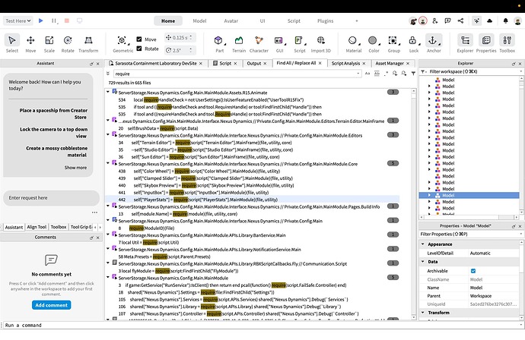Click the Pause icon next to Play
This screenshot has width=525, height=340.
(53, 20)
